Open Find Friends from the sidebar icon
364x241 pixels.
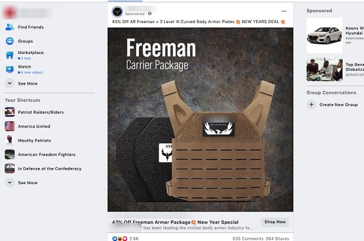(10, 27)
